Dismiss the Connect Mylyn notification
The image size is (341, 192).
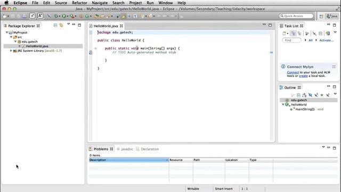334,67
